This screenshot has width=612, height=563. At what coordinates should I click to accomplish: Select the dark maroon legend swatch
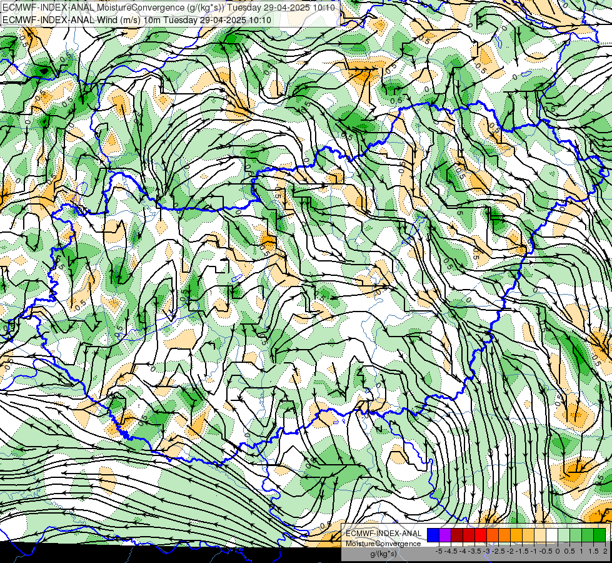[457, 535]
